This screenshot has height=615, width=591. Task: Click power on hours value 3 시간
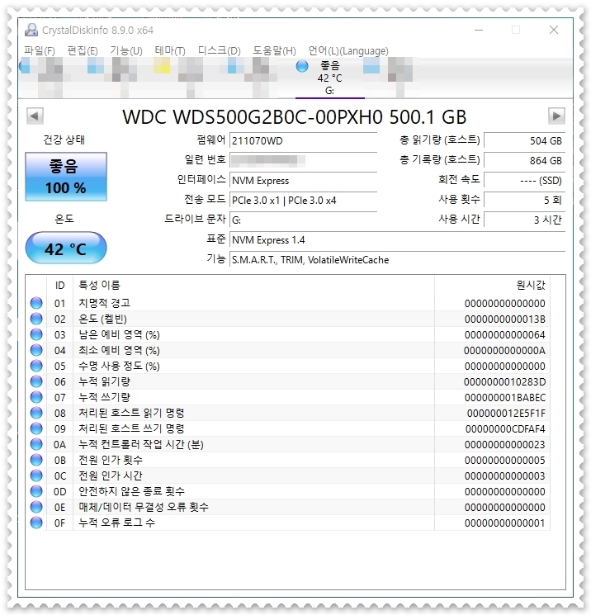click(x=525, y=220)
